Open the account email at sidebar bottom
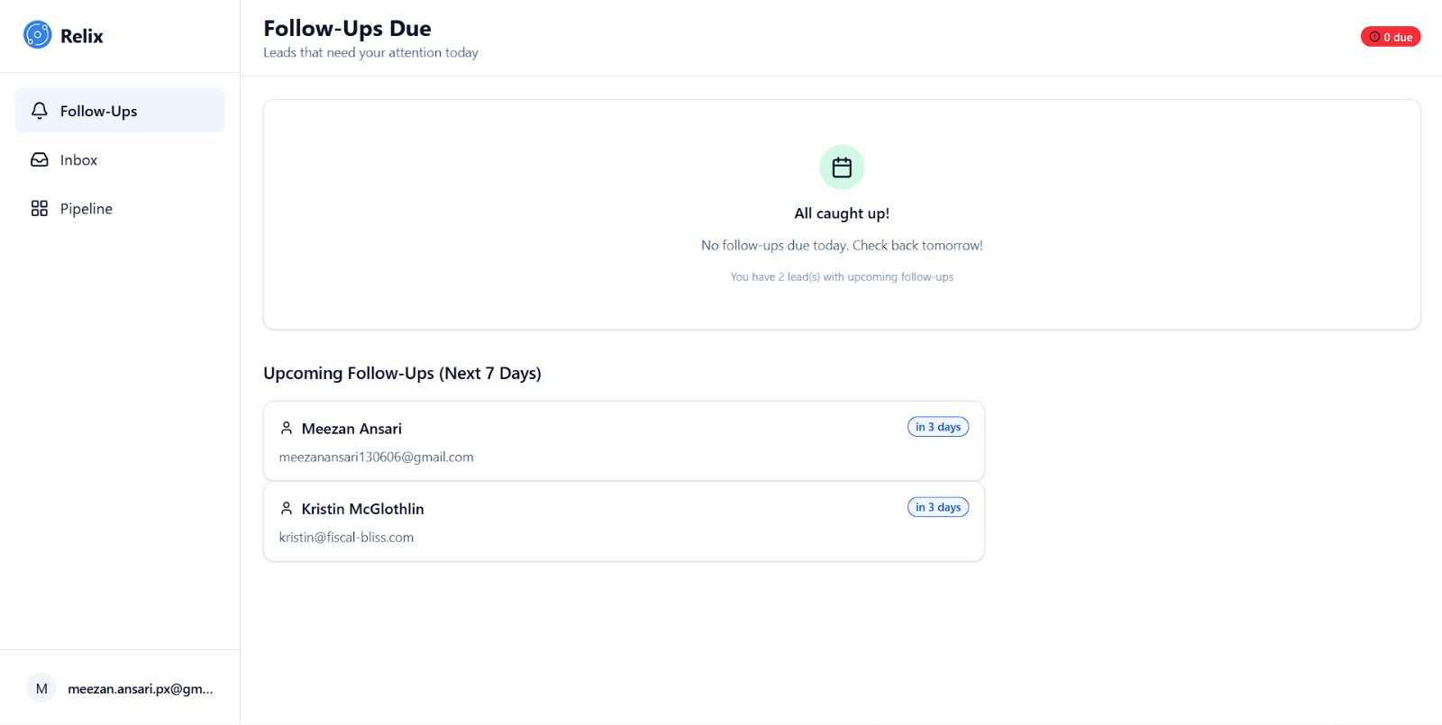The height and width of the screenshot is (725, 1442). click(140, 688)
